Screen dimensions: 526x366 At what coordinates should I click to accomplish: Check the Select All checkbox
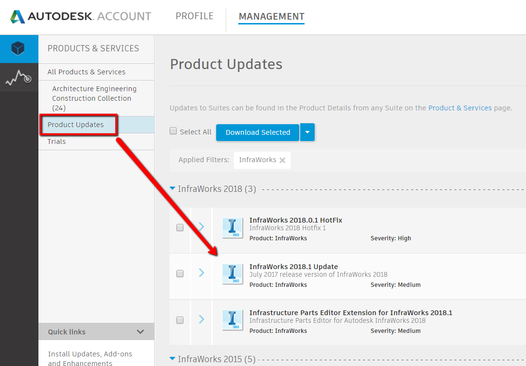[x=173, y=131]
